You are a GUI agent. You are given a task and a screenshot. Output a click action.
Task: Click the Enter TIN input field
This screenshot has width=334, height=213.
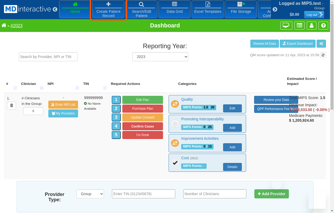coord(143,194)
